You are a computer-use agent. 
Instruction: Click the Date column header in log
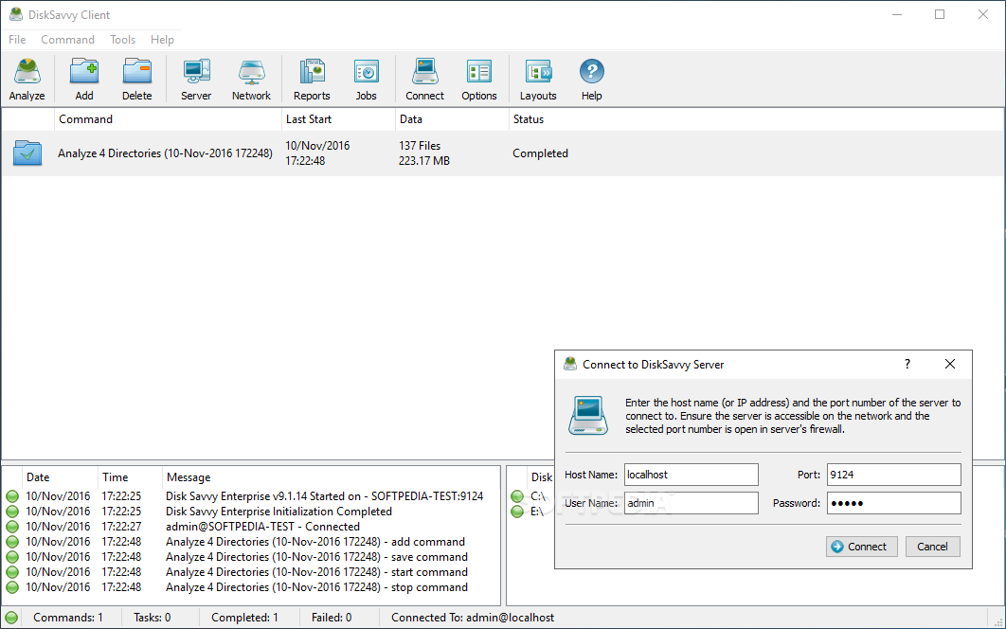pos(59,477)
